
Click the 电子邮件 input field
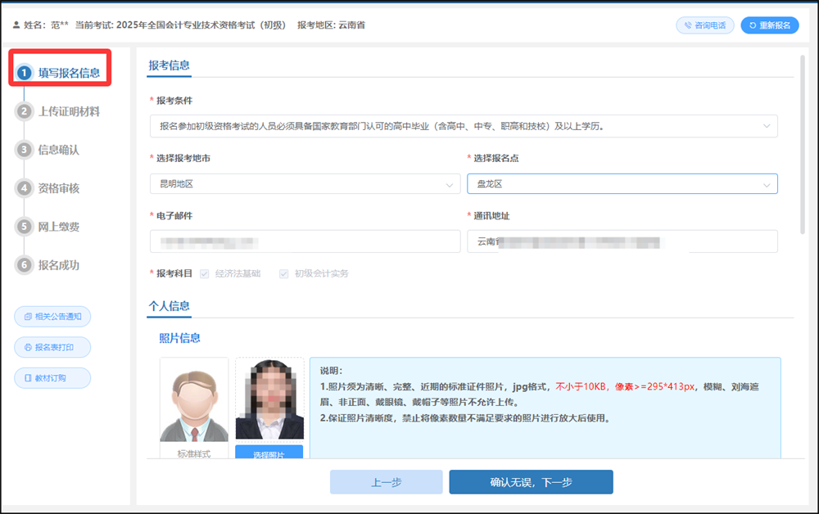[x=305, y=241]
